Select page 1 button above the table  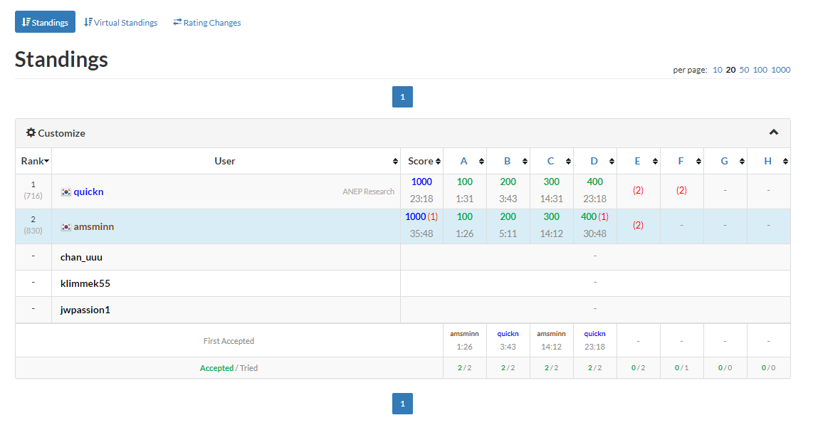(x=402, y=97)
